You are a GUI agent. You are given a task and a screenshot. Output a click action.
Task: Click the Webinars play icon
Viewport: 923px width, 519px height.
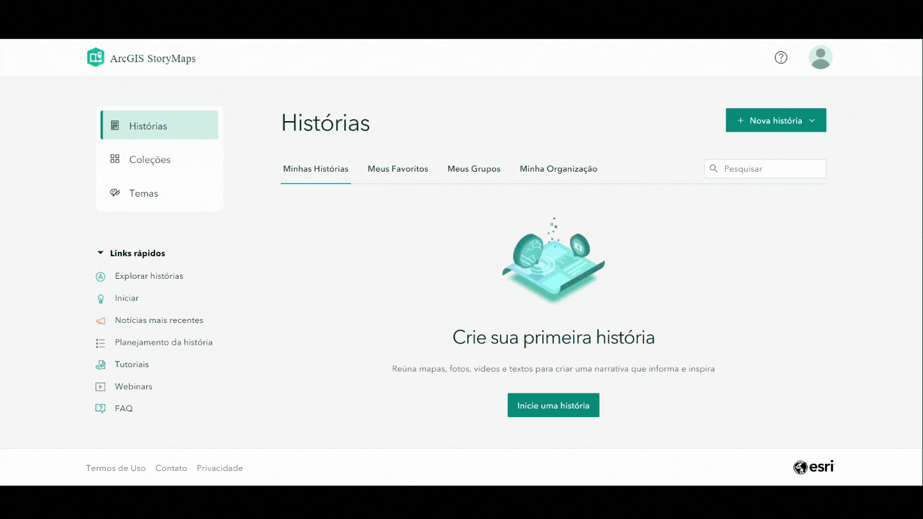point(101,387)
